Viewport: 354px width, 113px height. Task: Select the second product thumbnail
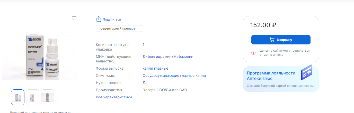click(x=33, y=97)
